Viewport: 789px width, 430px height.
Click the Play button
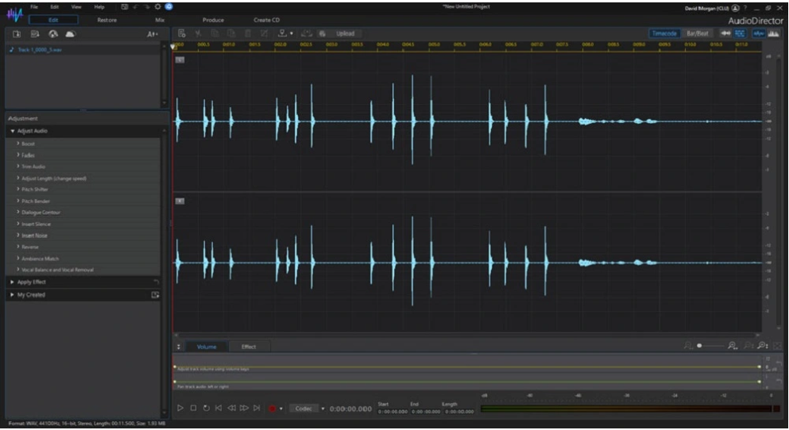[180, 409]
